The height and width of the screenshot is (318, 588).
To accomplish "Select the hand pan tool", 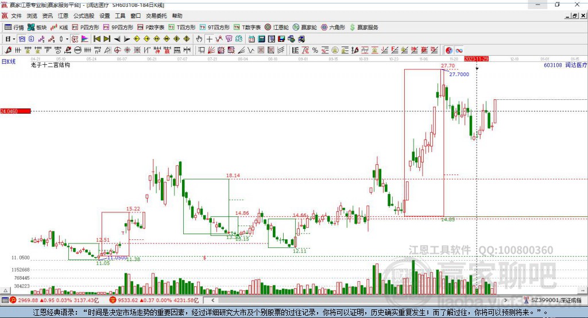I will click(x=199, y=39).
